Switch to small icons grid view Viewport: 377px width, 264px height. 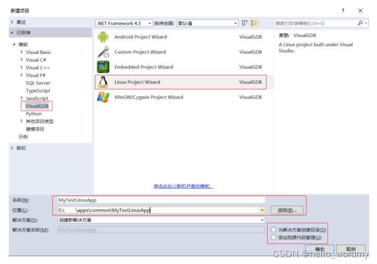tap(245, 23)
